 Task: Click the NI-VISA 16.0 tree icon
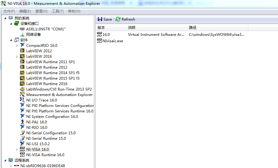[x=22, y=149]
